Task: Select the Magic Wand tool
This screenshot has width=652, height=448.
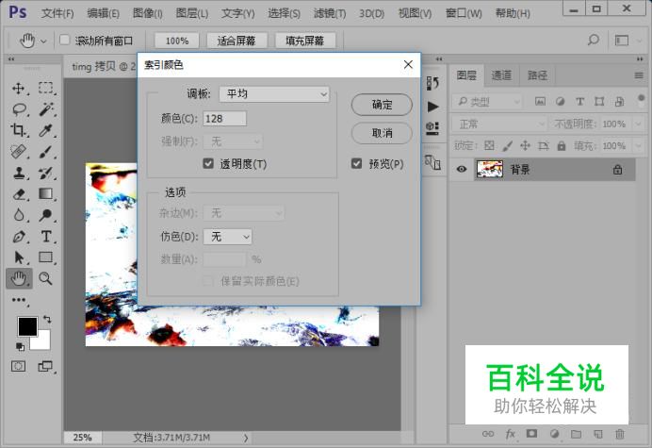Action: point(46,109)
